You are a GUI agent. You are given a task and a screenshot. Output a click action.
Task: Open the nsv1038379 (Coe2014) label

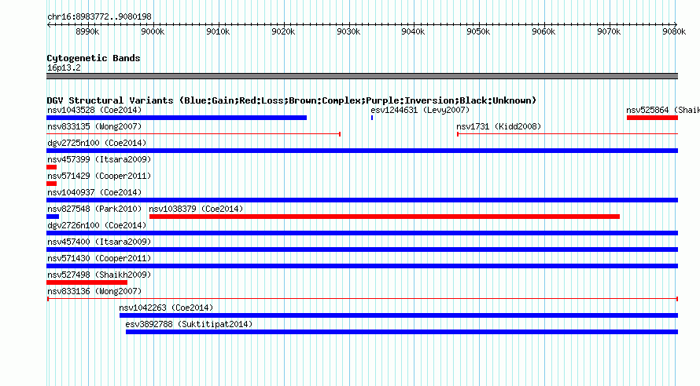click(x=196, y=209)
